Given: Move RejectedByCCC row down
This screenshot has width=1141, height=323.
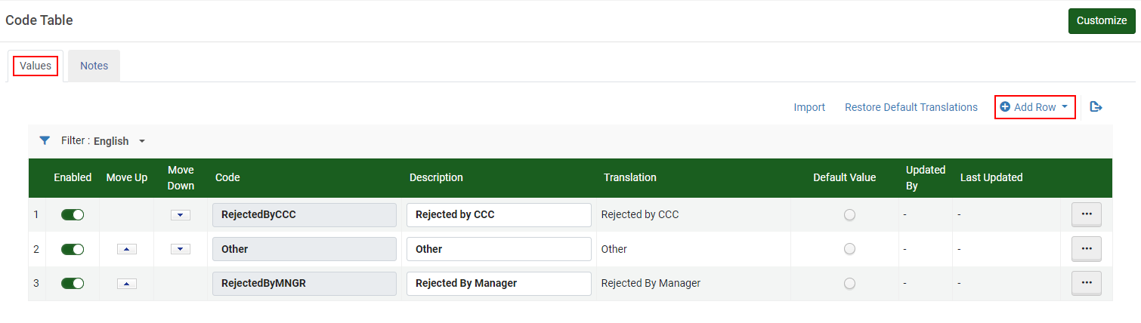Looking at the screenshot, I should point(180,215).
